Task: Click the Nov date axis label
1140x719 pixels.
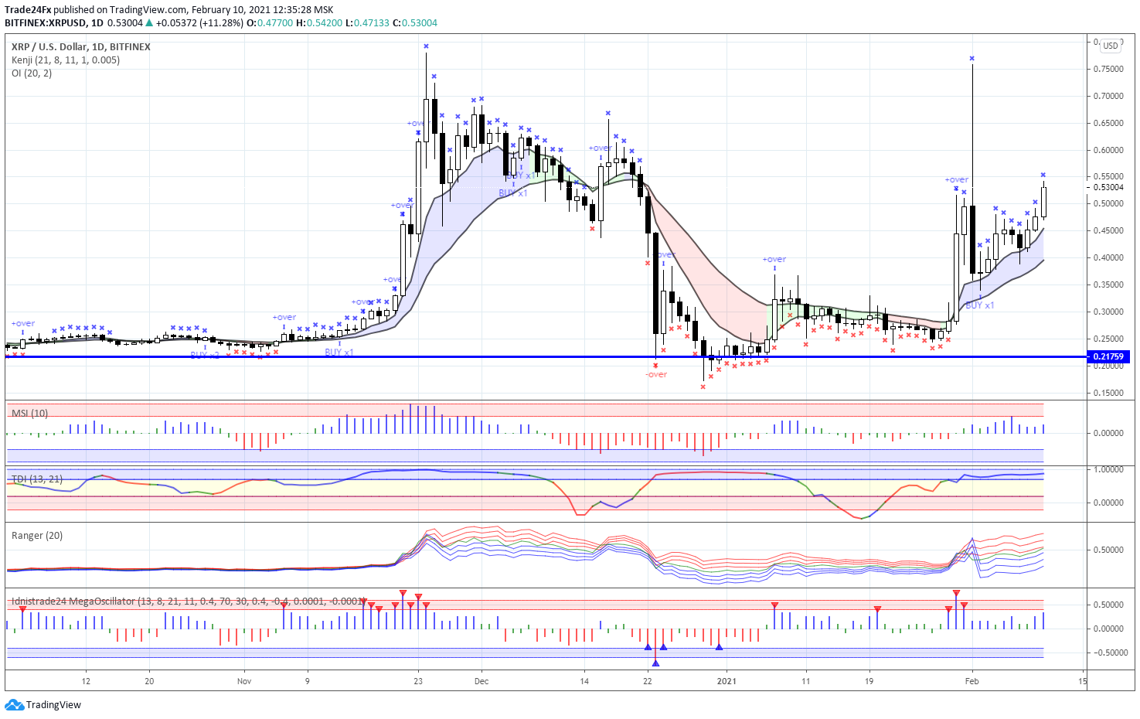Action: tap(244, 681)
